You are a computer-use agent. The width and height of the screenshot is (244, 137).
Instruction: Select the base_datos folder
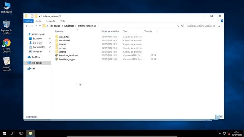pos(64,37)
